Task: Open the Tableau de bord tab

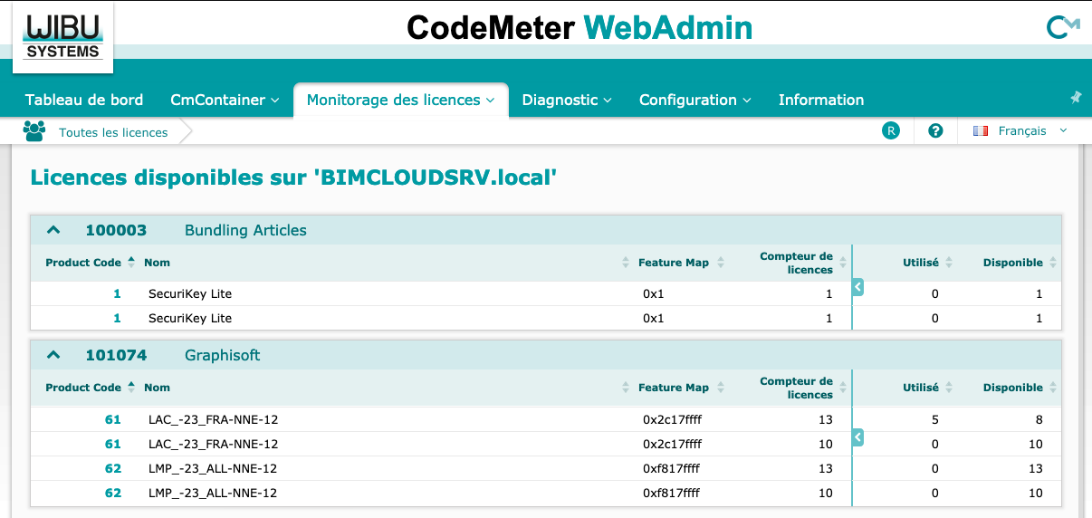Action: coord(84,100)
